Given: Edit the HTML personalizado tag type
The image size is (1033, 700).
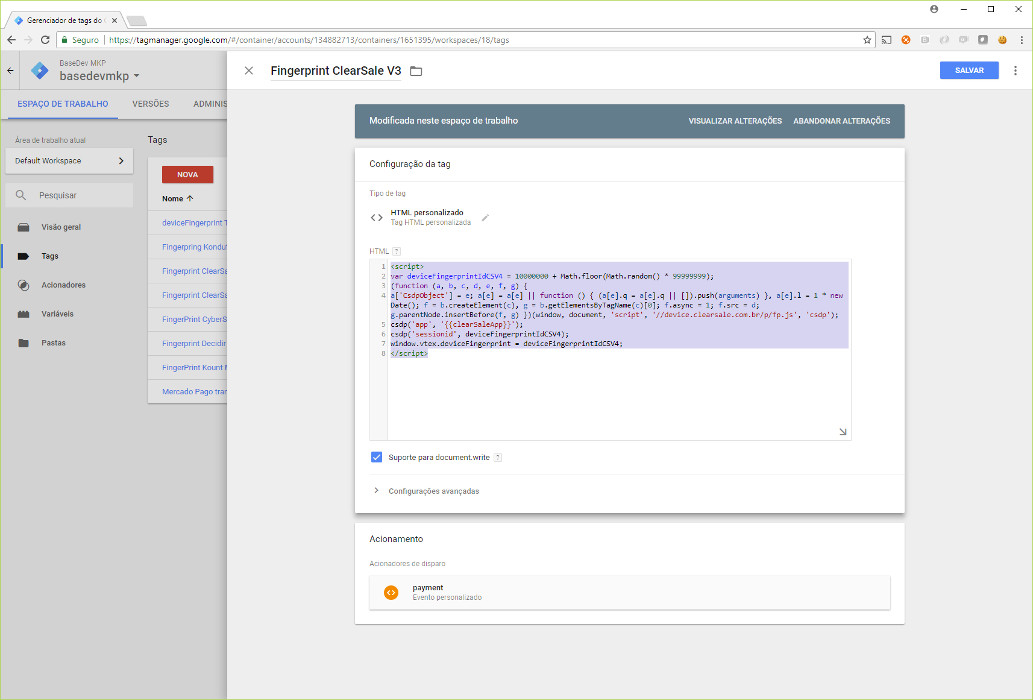Looking at the screenshot, I should [x=485, y=218].
